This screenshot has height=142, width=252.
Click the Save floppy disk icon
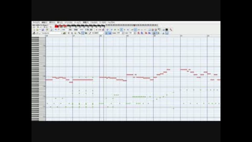[43, 30]
